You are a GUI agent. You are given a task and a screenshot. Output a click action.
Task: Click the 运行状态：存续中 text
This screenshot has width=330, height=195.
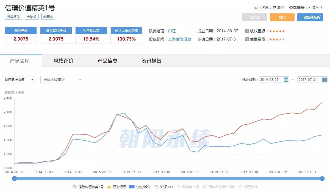tap(269, 8)
